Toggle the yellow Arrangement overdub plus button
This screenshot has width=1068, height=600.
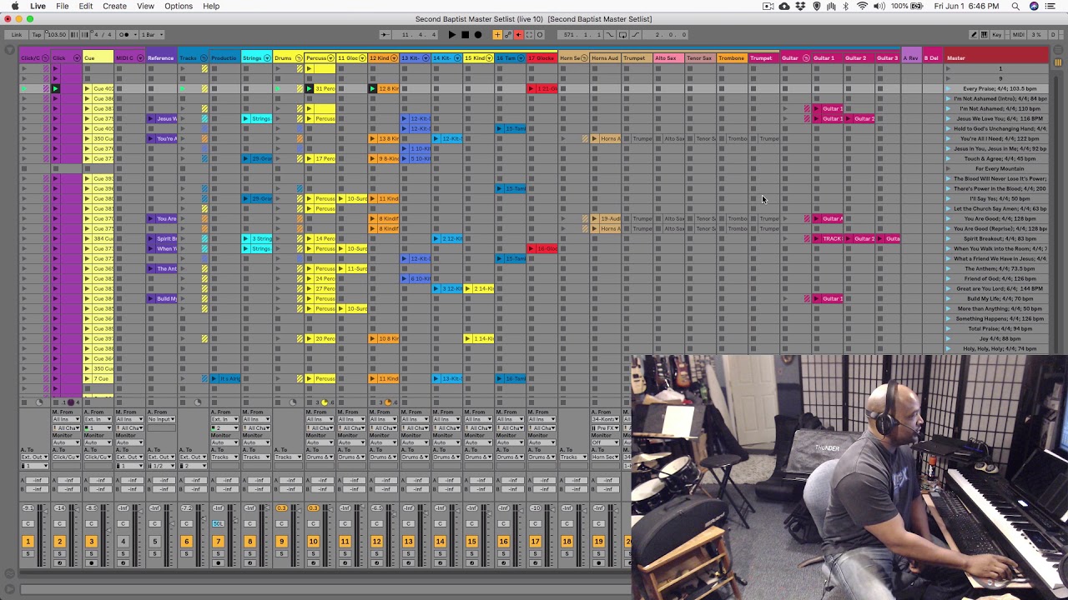click(x=497, y=35)
